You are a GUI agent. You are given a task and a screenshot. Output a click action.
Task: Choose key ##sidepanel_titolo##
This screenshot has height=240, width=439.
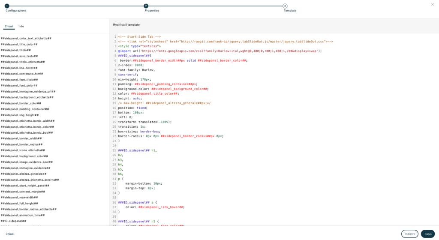pos(16,50)
